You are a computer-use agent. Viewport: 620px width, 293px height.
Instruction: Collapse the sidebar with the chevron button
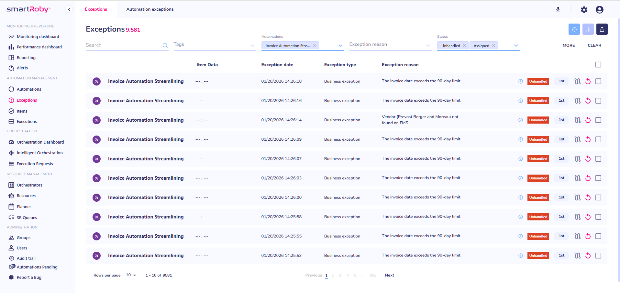point(69,9)
